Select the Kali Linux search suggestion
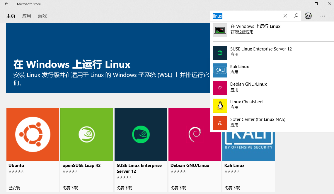This screenshot has height=194, width=334. click(x=272, y=70)
